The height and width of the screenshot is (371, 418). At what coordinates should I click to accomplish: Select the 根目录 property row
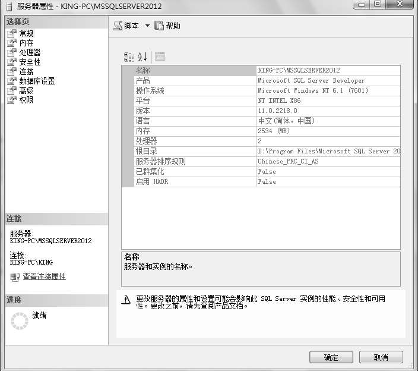267,152
